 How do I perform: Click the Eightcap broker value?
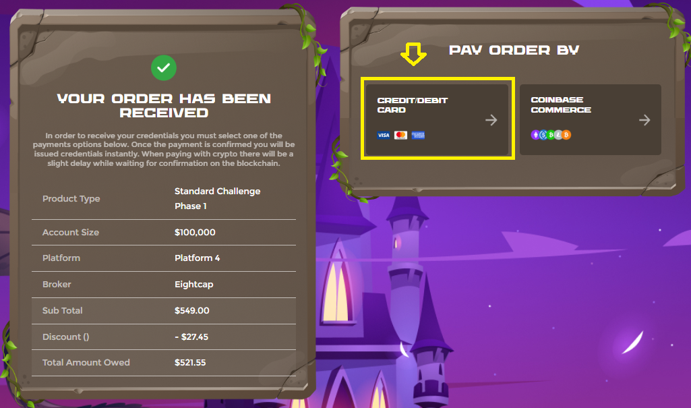(x=194, y=285)
